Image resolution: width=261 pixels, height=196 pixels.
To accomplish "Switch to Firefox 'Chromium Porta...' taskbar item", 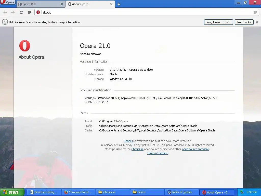I will coord(78,192).
